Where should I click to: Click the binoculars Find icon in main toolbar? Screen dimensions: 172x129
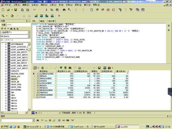click(64, 10)
